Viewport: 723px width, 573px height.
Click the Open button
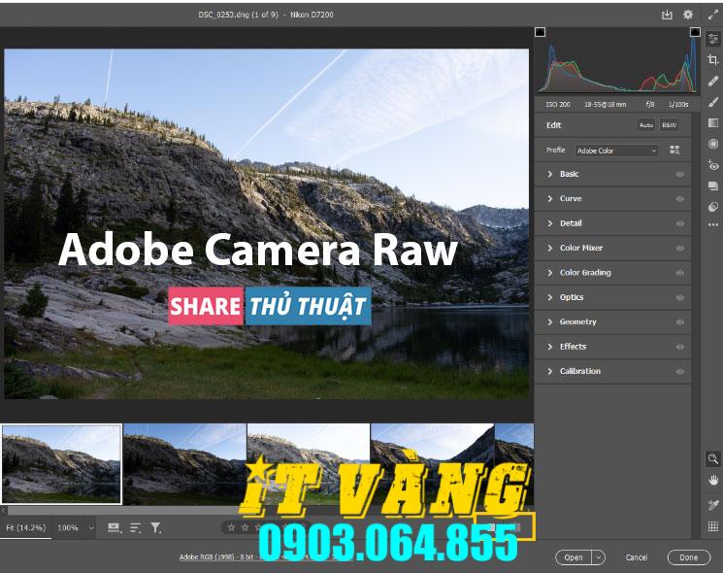click(574, 557)
